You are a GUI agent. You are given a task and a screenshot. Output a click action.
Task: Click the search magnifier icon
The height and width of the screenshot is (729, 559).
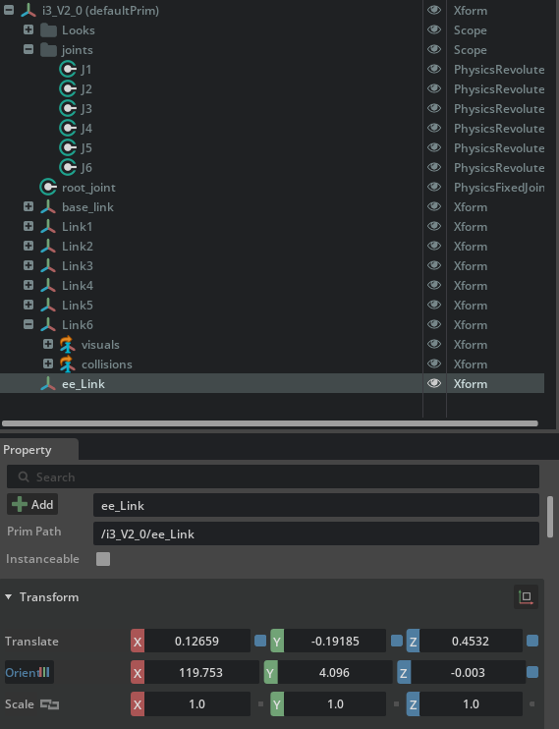click(x=24, y=477)
